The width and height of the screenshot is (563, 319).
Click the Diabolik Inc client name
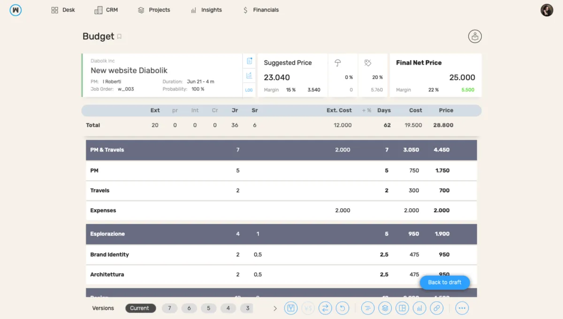(x=103, y=61)
